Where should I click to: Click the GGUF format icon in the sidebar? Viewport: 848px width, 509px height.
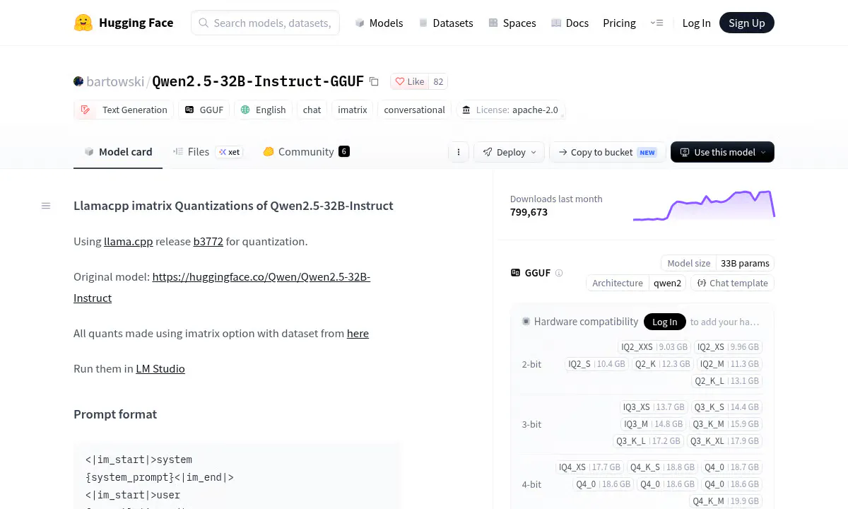[516, 273]
